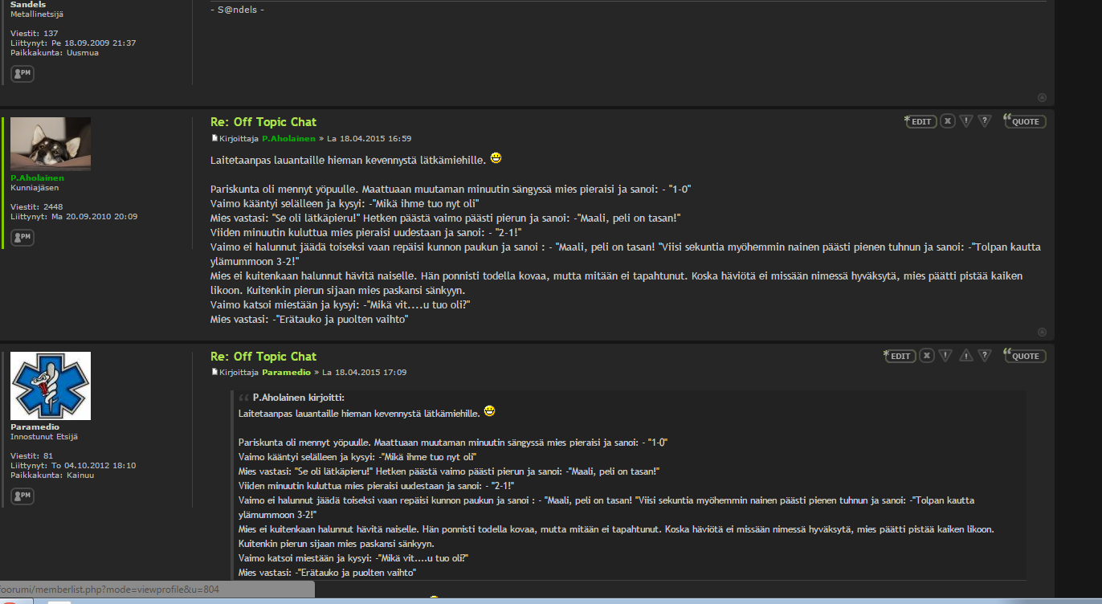Warn user via upward triangle icon on Paramedio's post
Screen dimensions: 1102x604
pyautogui.click(x=966, y=356)
